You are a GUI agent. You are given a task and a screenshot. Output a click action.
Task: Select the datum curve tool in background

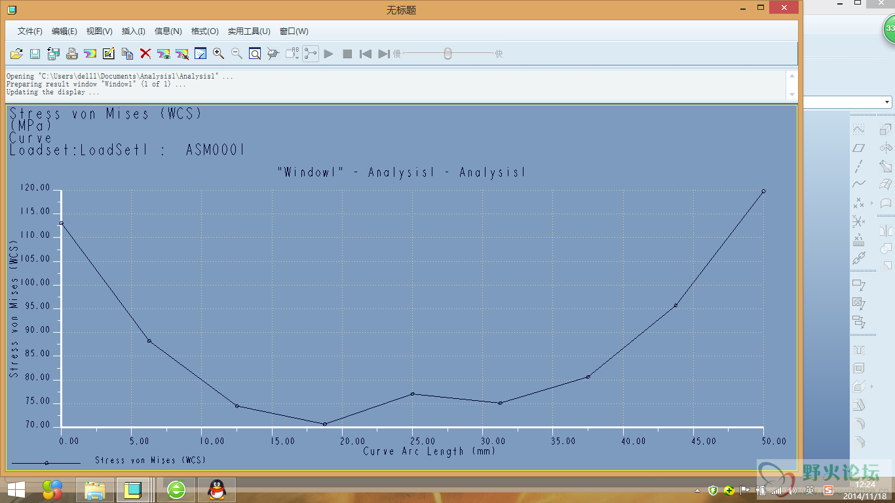coord(858,185)
